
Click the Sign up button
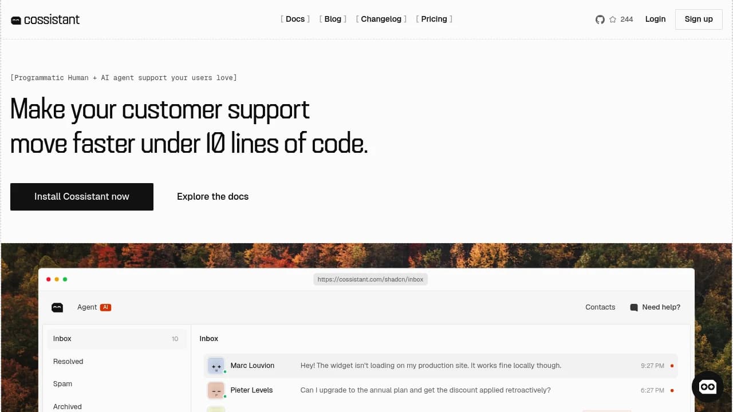click(699, 19)
